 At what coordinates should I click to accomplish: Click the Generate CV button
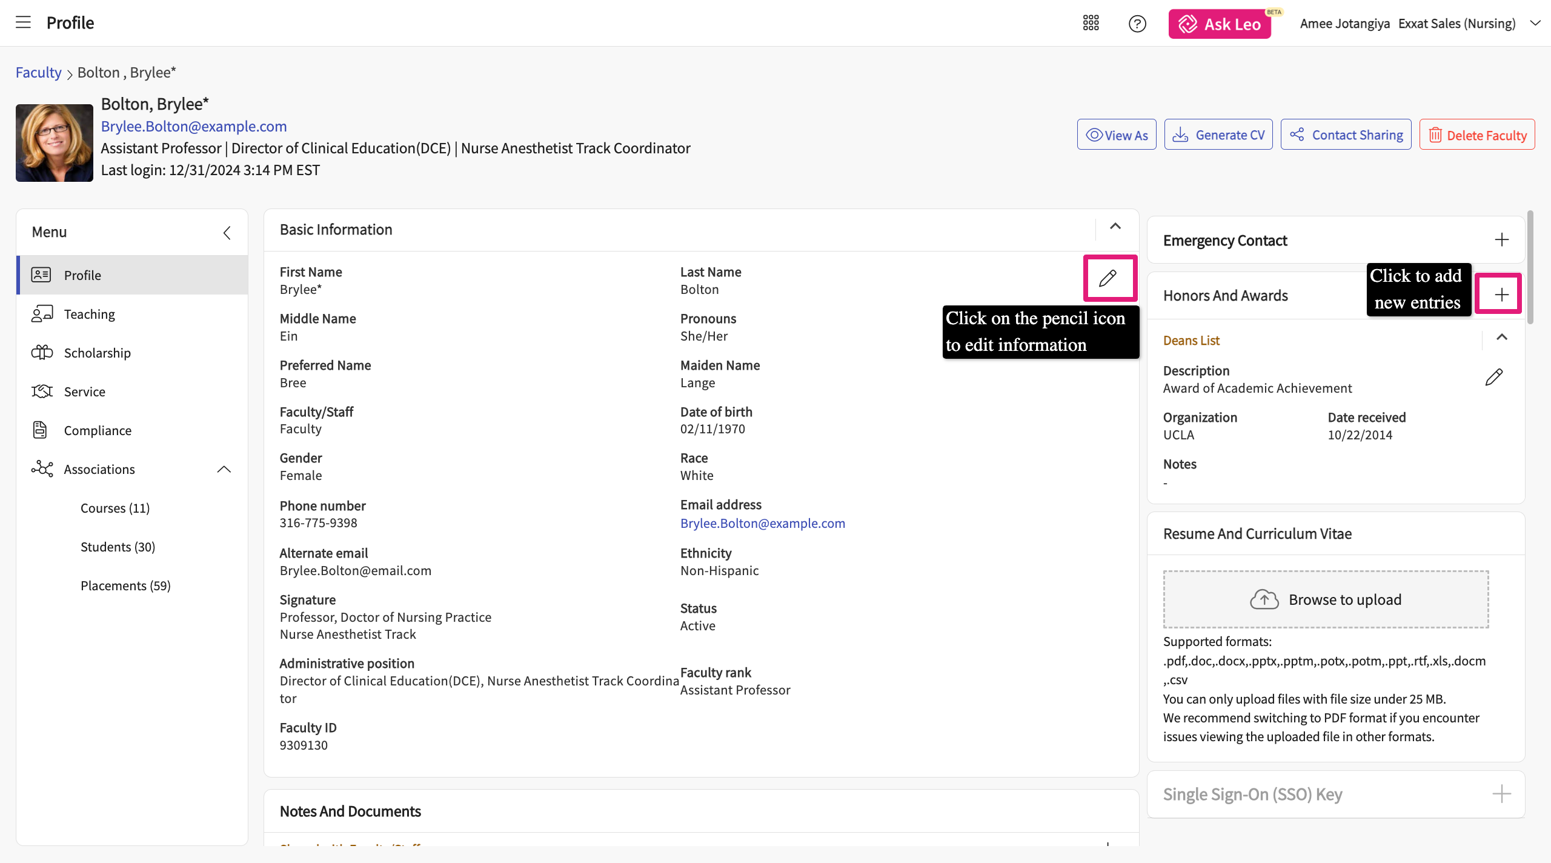point(1218,135)
